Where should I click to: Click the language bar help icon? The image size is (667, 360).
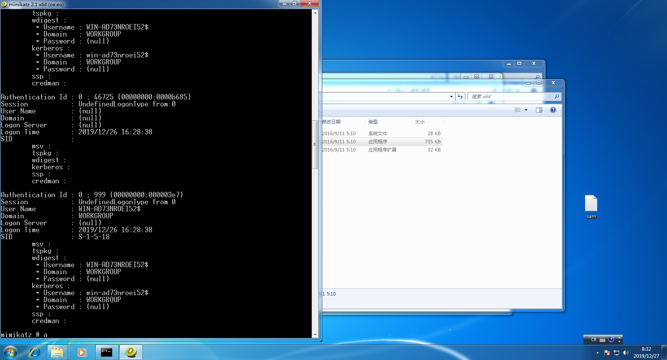pyautogui.click(x=611, y=340)
